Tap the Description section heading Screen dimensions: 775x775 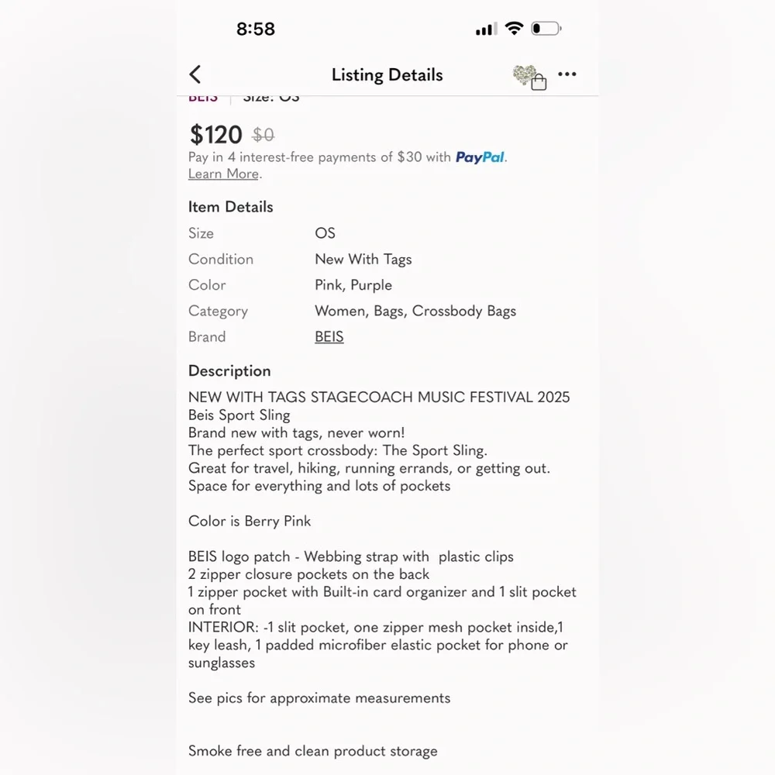point(229,371)
